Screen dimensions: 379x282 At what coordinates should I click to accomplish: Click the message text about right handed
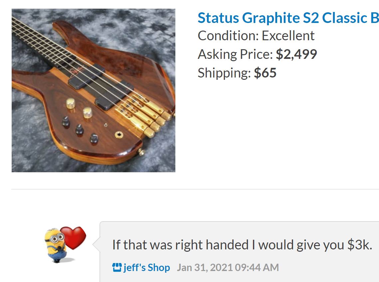pyautogui.click(x=242, y=245)
